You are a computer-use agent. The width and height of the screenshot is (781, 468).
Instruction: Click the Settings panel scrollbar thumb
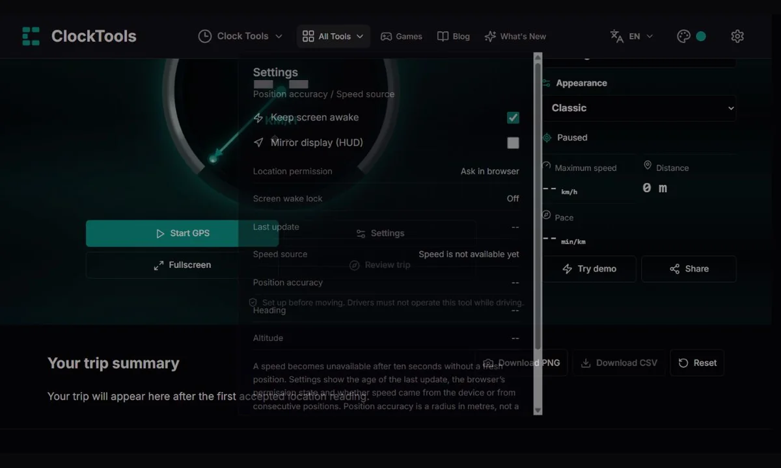pyautogui.click(x=538, y=206)
